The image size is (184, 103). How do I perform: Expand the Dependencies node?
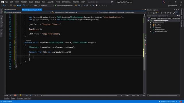click(x=151, y=23)
